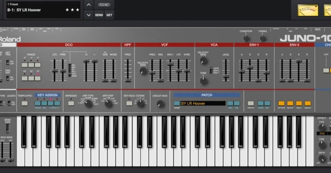331x173 pixels.
Task: Adjust the VCA VELOCITY SENS knob
Action: point(203,60)
